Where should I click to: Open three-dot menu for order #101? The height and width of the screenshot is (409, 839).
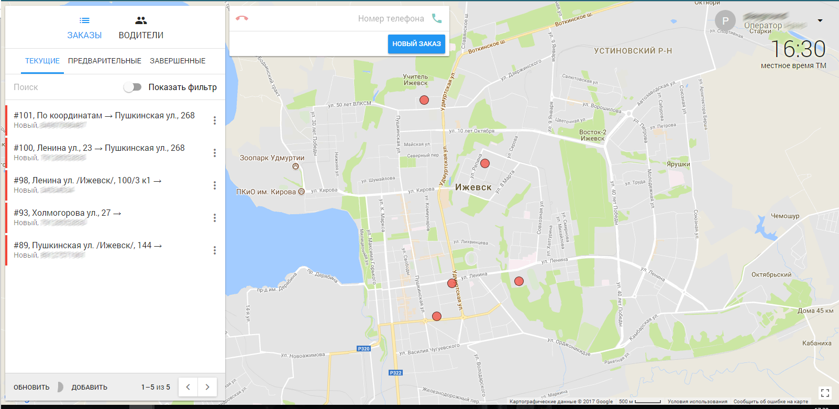click(x=215, y=120)
